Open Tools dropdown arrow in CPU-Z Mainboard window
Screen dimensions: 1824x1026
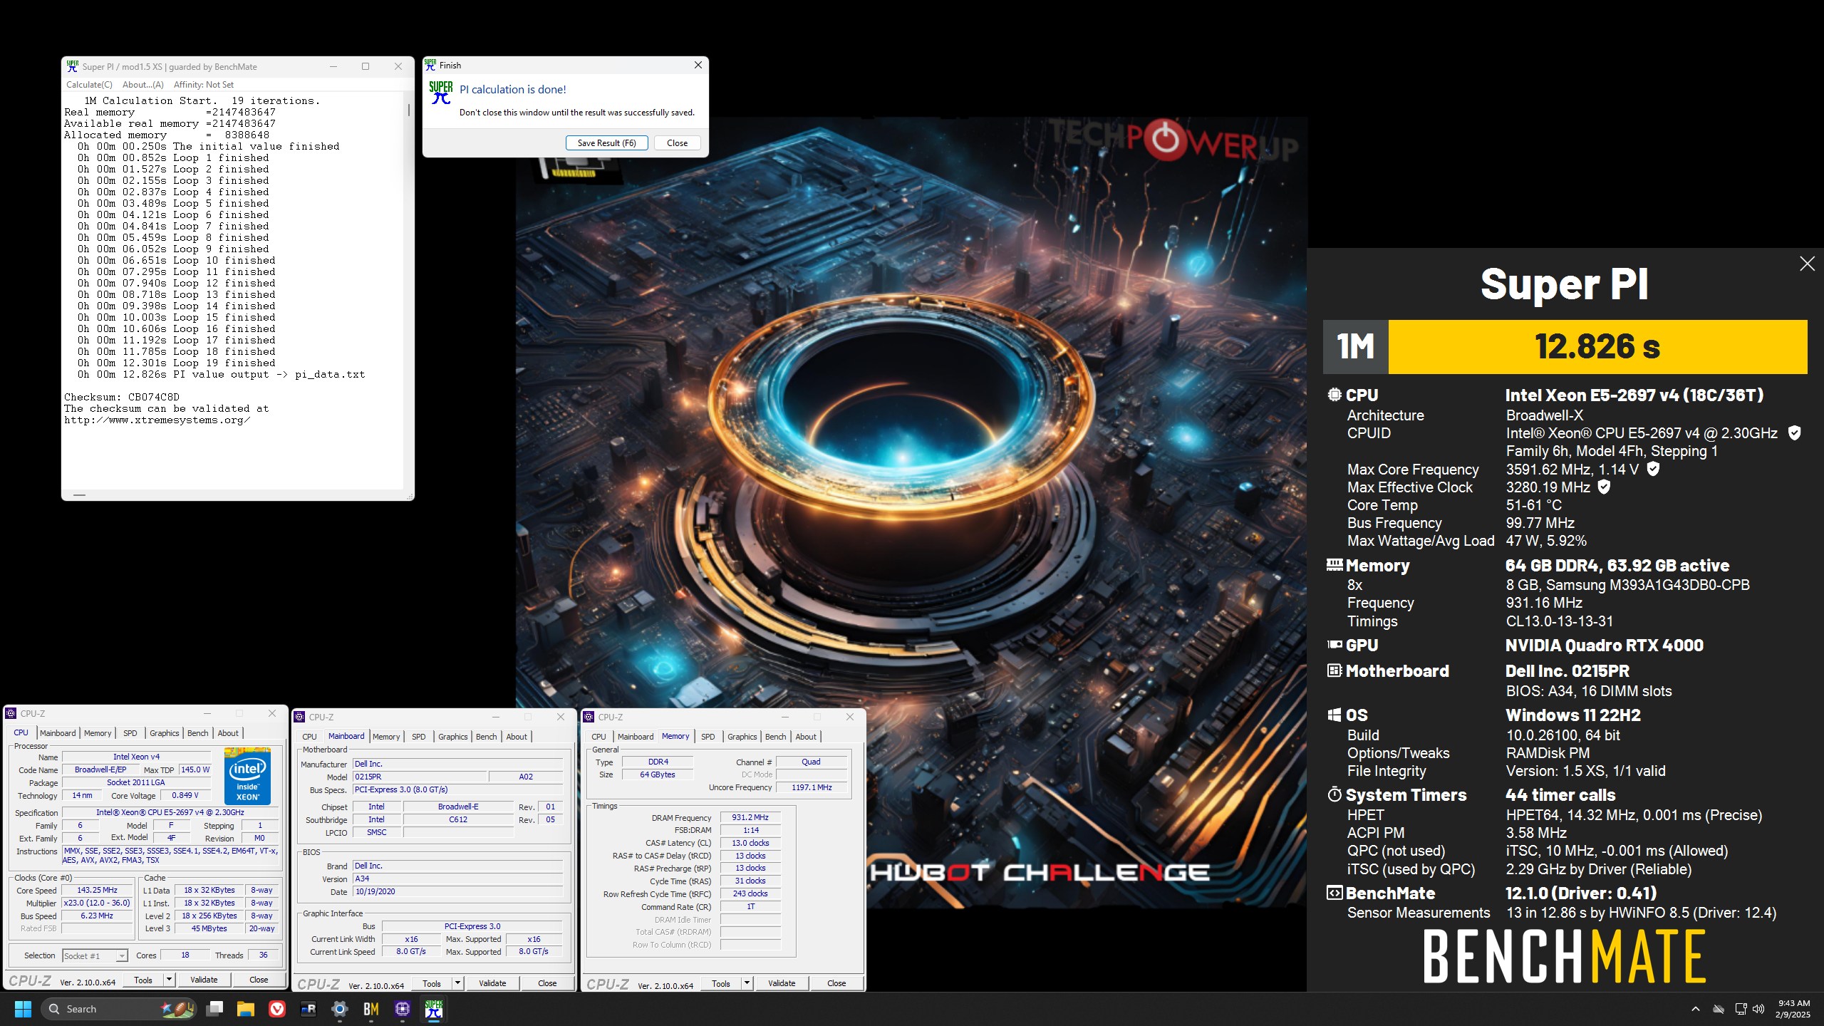[x=457, y=983]
